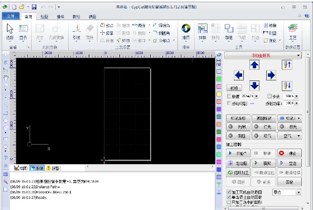Enable the 步进 step move checkbox
Image resolution: width=313 pixels, height=210 pixels.
(269, 96)
